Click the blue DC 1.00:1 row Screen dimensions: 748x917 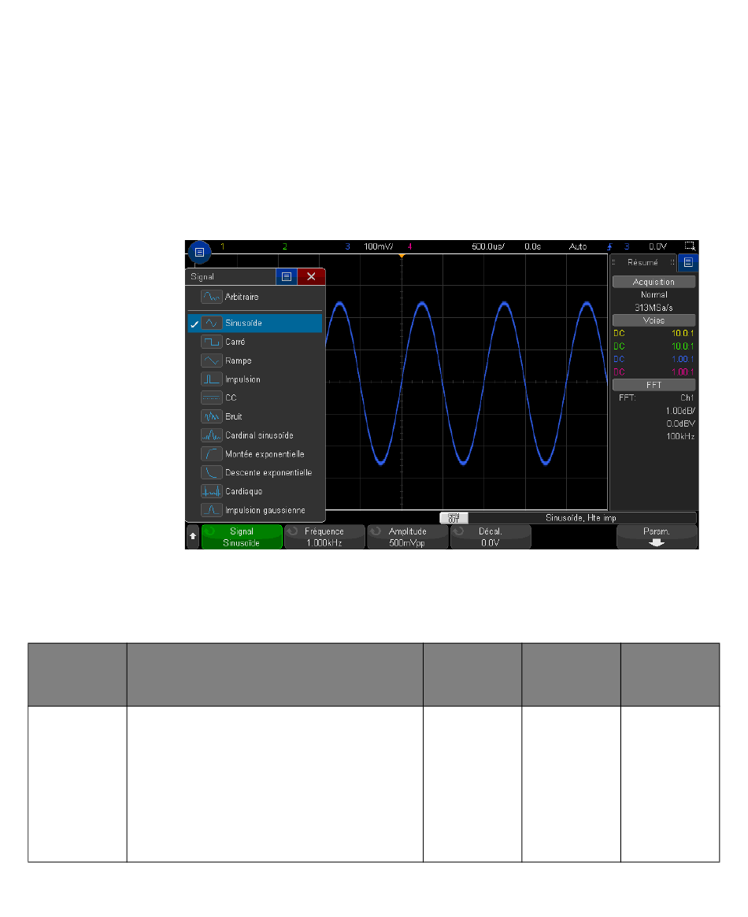654,359
